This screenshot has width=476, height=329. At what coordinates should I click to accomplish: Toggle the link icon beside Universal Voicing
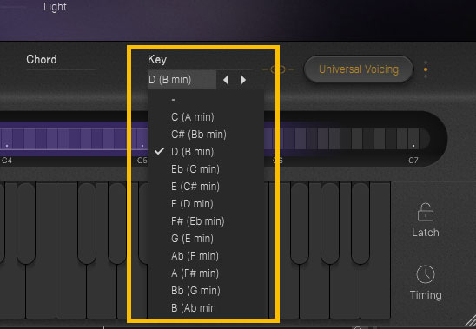tap(278, 69)
